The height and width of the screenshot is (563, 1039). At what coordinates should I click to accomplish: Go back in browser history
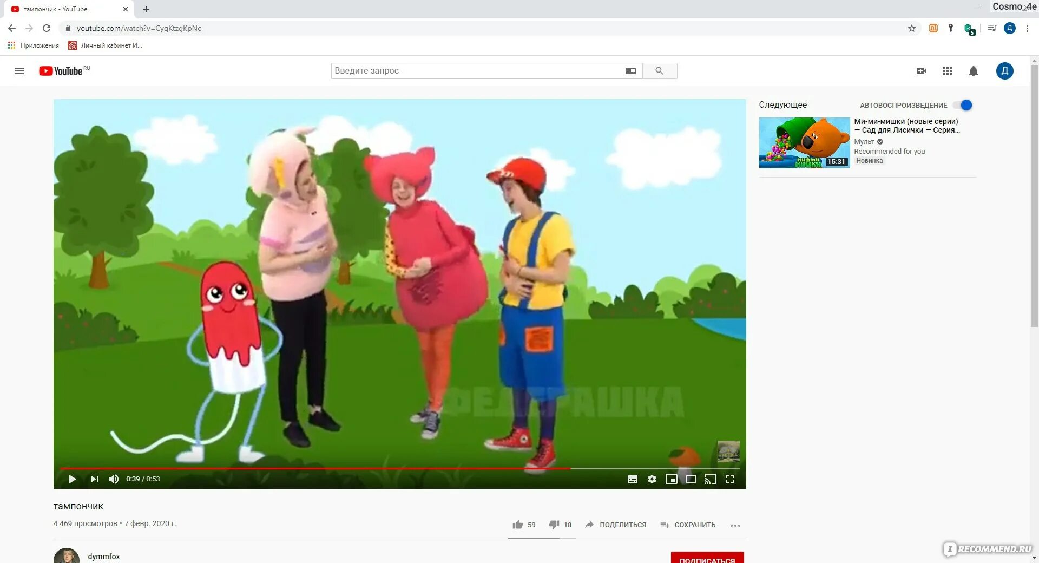[x=12, y=28]
